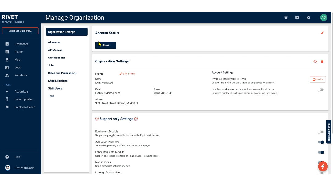333x187 pixels.
Task: Disable the Job Labor Planning toggle
Action: [321, 142]
